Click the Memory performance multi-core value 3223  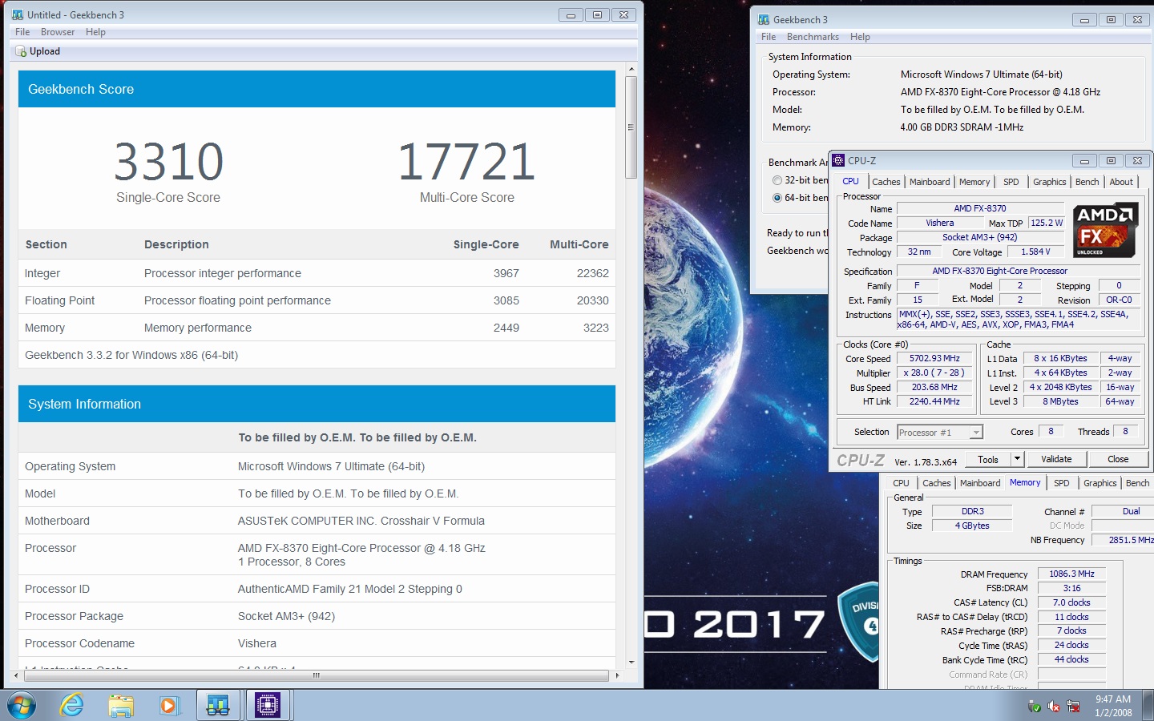[596, 328]
